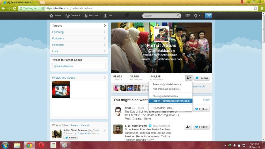Open Favorites in the sidebar
The height and width of the screenshot is (149, 265).
79,45
